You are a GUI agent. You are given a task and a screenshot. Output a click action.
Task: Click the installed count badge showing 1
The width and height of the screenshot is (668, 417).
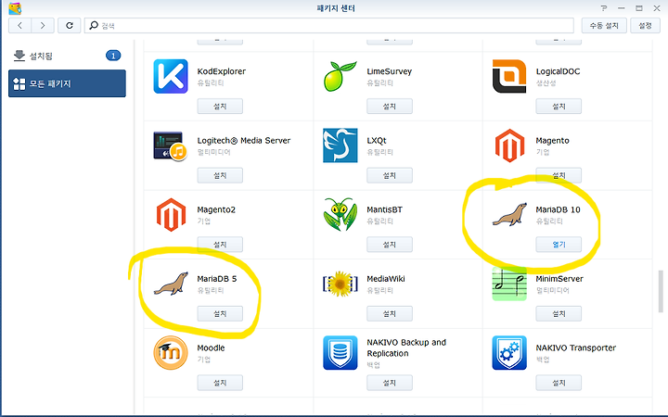[x=113, y=56]
